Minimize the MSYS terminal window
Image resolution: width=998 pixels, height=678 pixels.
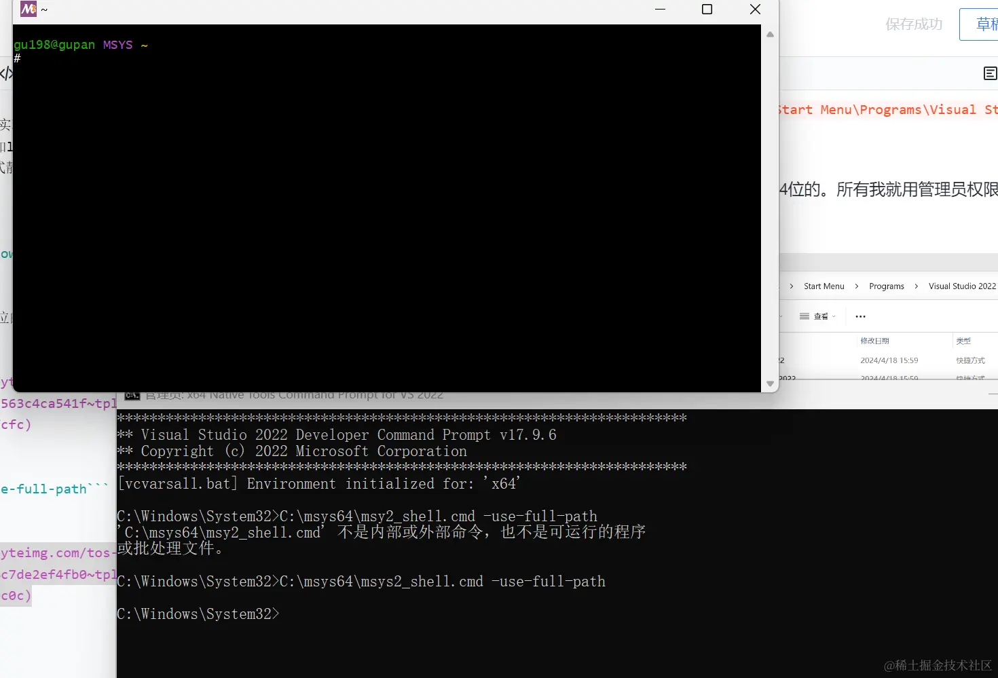660,10
